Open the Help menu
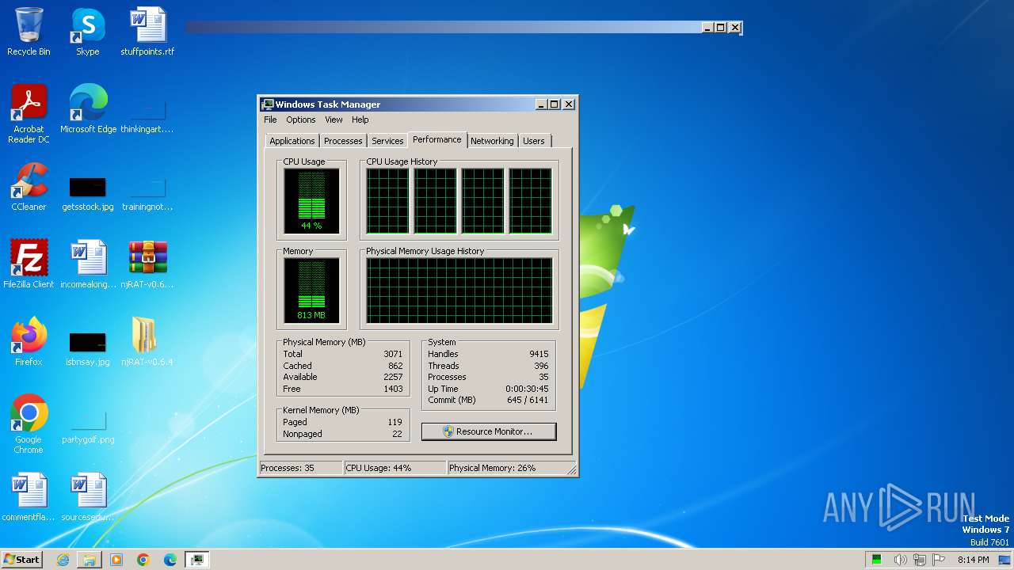The height and width of the screenshot is (570, 1014). click(360, 120)
